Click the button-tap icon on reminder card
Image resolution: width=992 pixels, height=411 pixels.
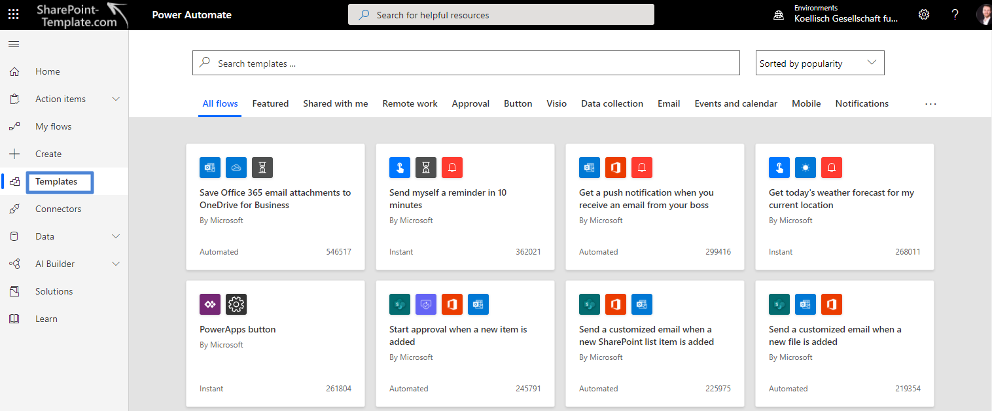[x=400, y=168]
